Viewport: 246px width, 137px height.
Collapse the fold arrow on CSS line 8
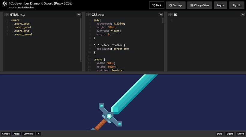pos(92,45)
